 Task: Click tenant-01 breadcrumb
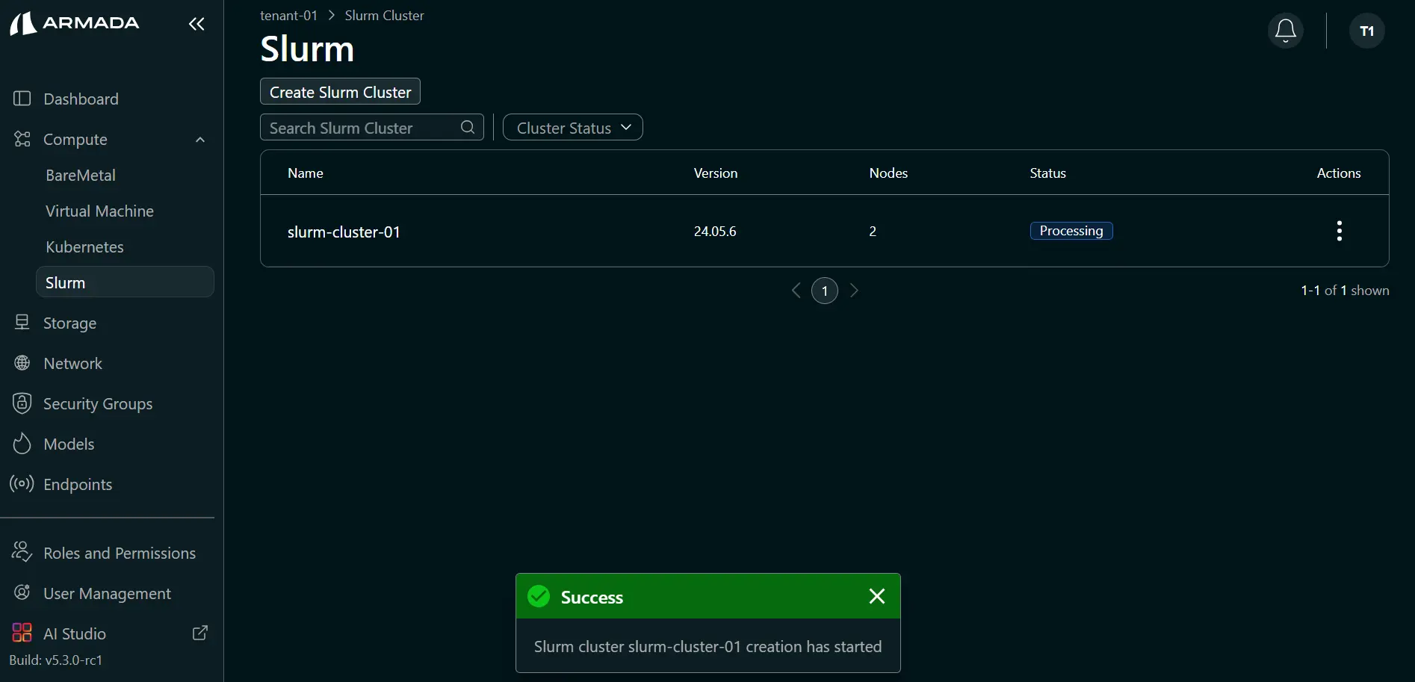tap(288, 16)
